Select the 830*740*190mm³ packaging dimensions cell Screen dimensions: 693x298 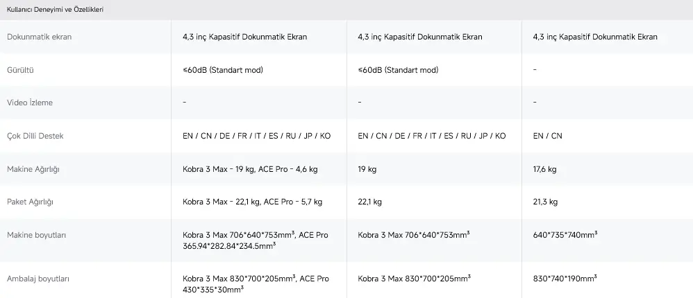point(565,279)
